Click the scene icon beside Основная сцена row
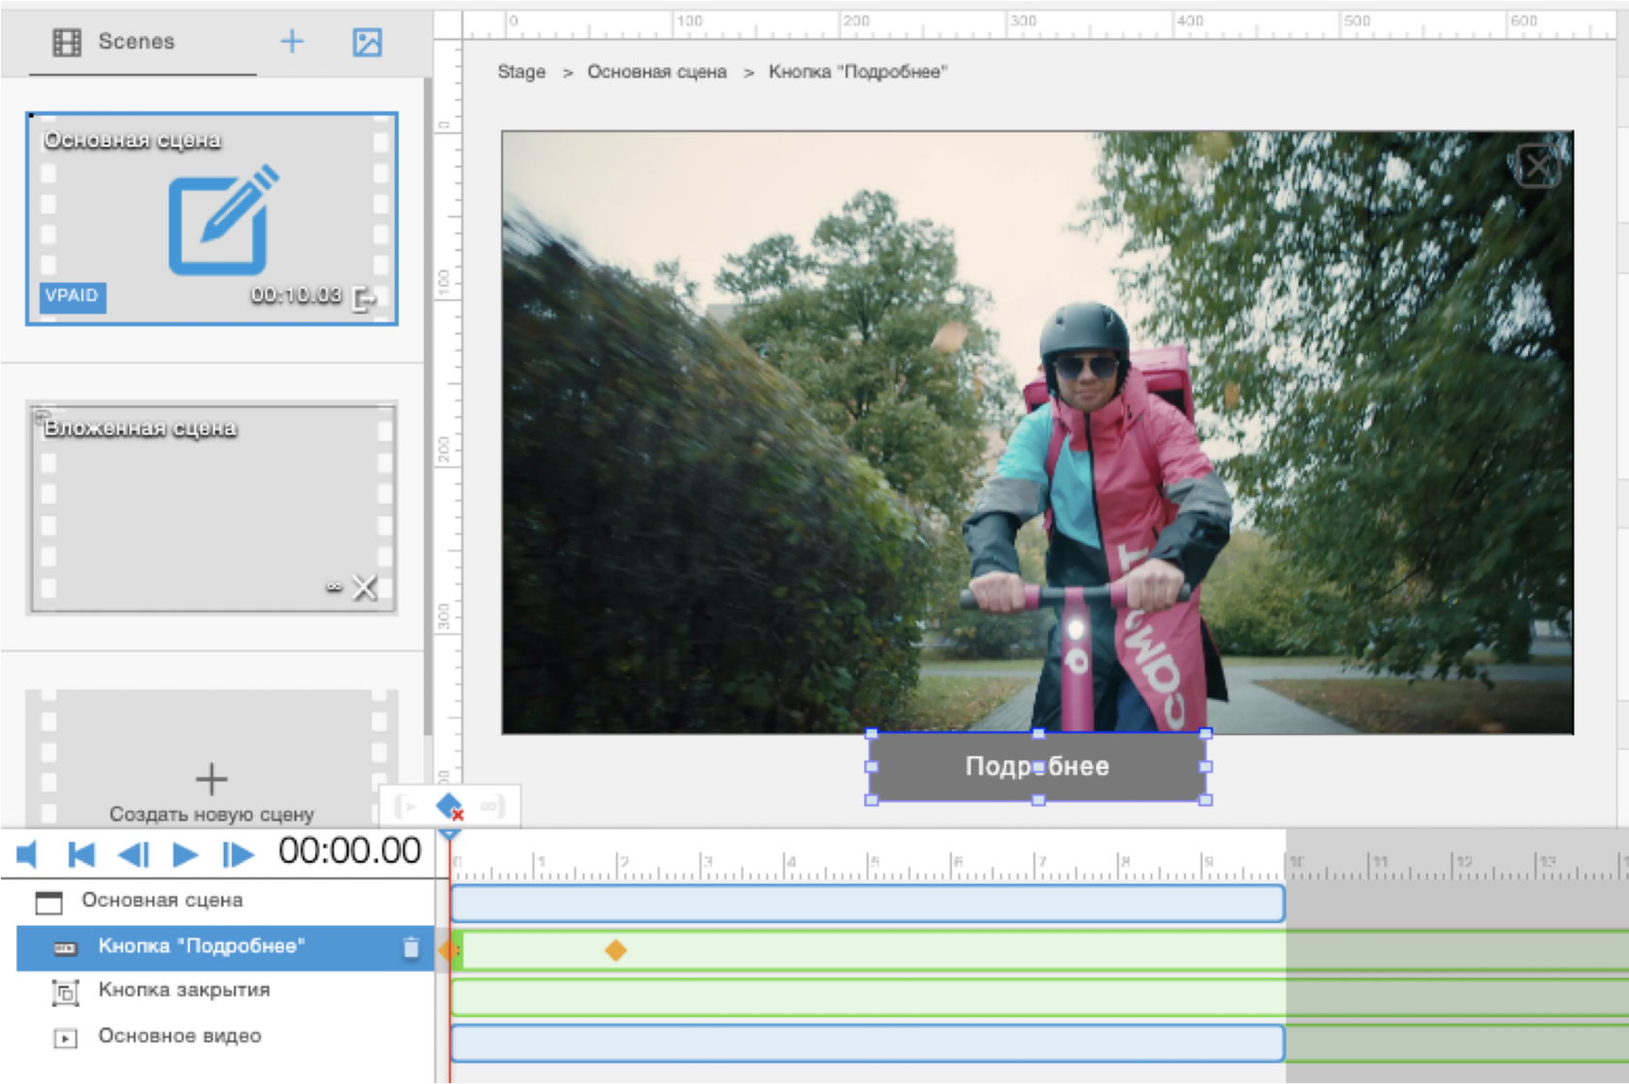The image size is (1629, 1084). click(x=48, y=902)
